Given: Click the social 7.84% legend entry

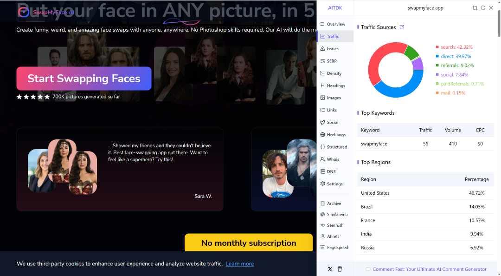Looking at the screenshot, I should click(452, 75).
